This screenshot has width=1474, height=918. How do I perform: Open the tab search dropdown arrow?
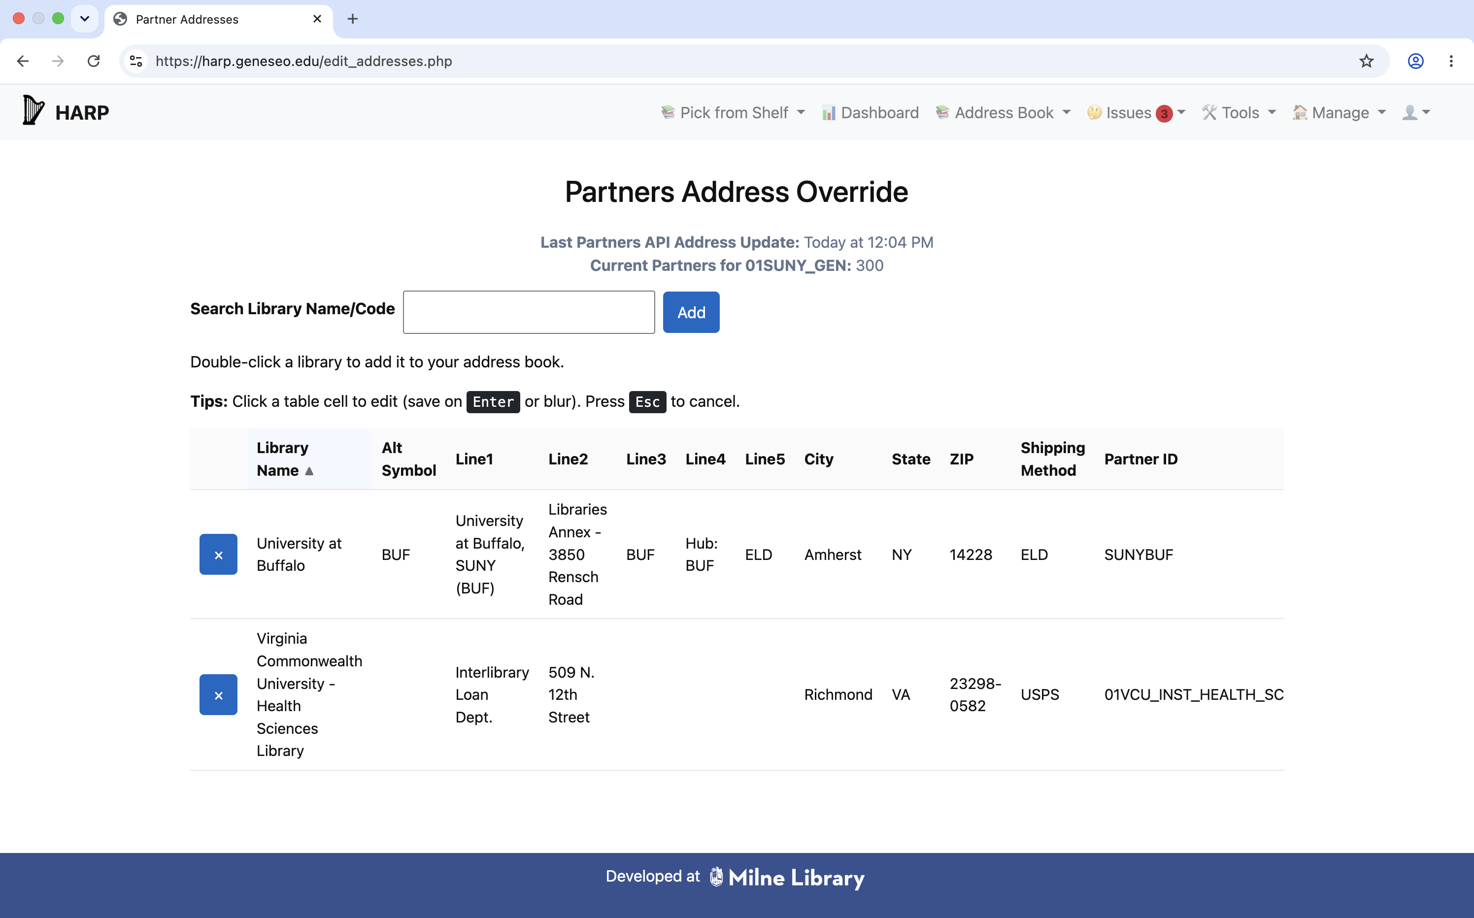[x=84, y=19]
